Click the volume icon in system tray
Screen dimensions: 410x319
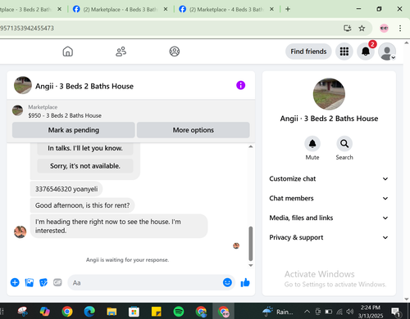click(x=349, y=312)
